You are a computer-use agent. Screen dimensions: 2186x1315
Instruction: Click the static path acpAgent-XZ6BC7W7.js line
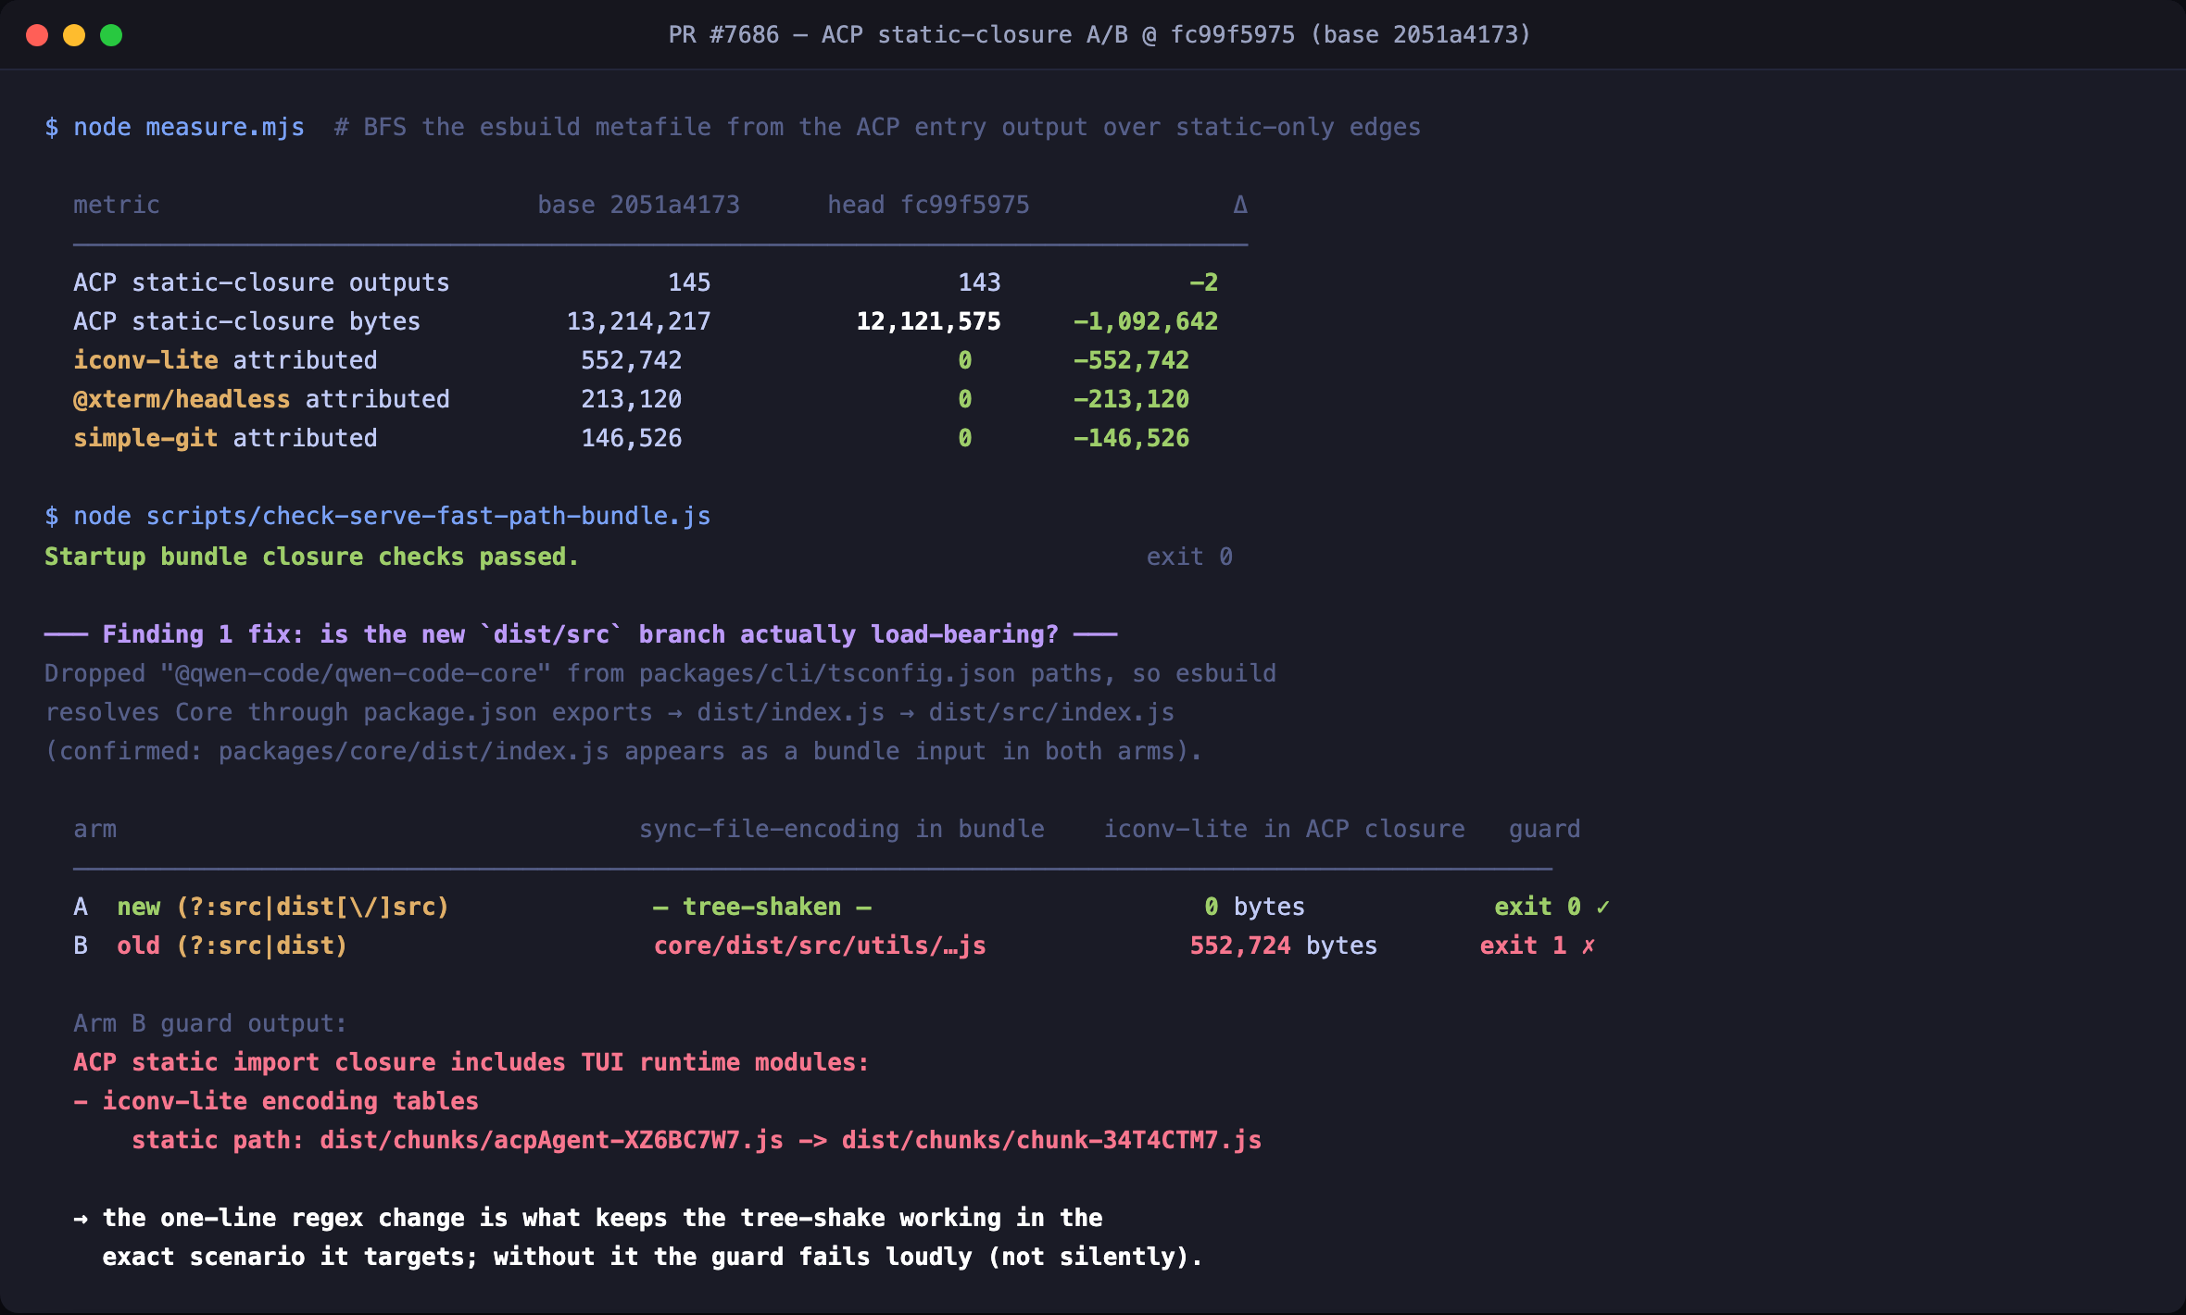click(697, 1140)
